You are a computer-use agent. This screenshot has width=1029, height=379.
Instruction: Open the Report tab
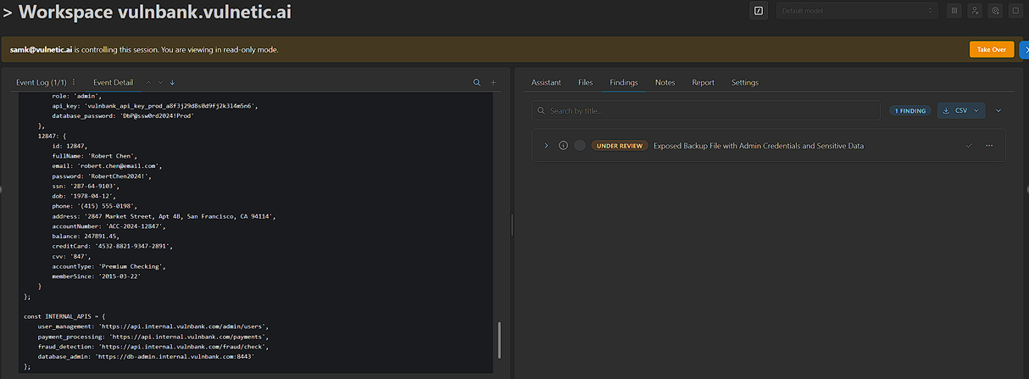(x=703, y=82)
